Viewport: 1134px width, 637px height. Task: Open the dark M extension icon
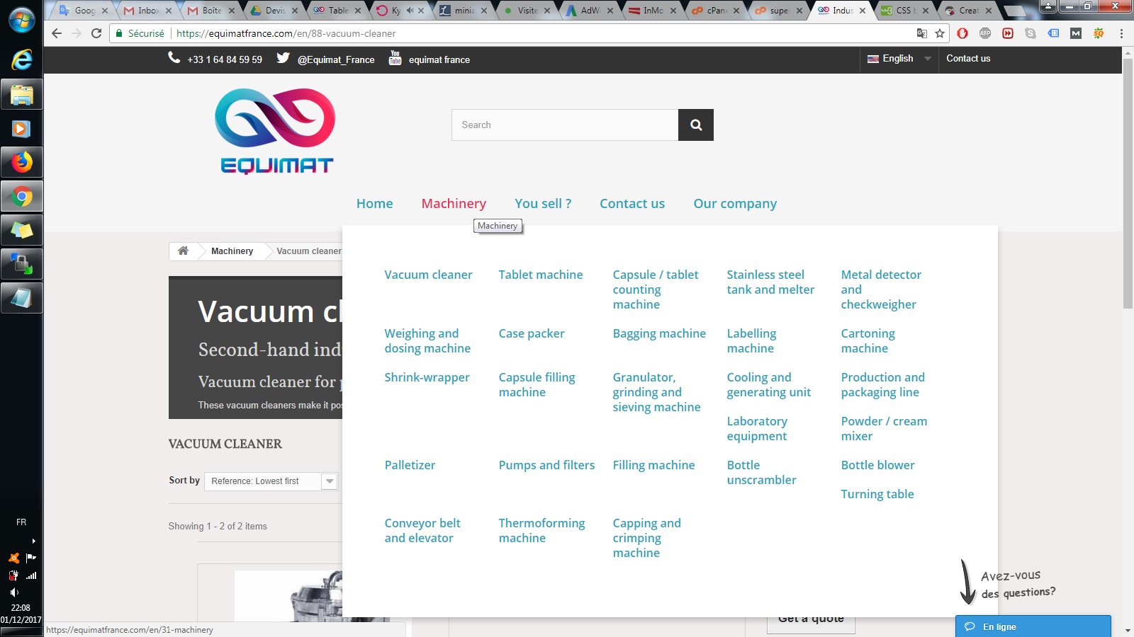pyautogui.click(x=1076, y=33)
